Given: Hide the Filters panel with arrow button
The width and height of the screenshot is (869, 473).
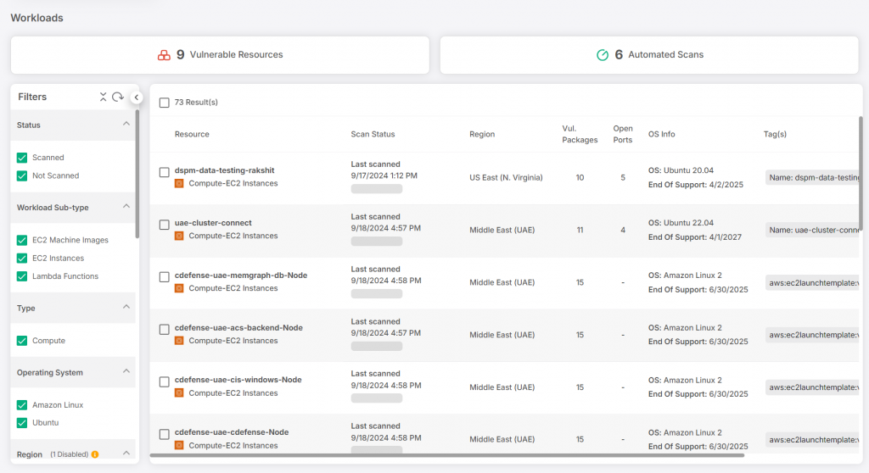Looking at the screenshot, I should [137, 97].
